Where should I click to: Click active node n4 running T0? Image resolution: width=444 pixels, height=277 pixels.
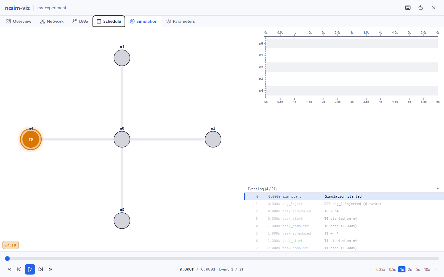pyautogui.click(x=31, y=139)
